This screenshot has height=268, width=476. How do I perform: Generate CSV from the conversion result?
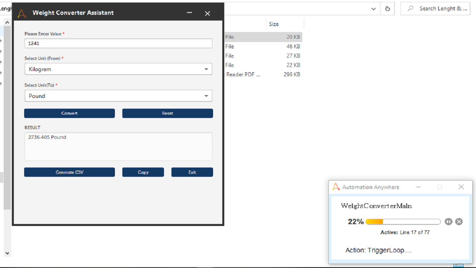[70, 172]
